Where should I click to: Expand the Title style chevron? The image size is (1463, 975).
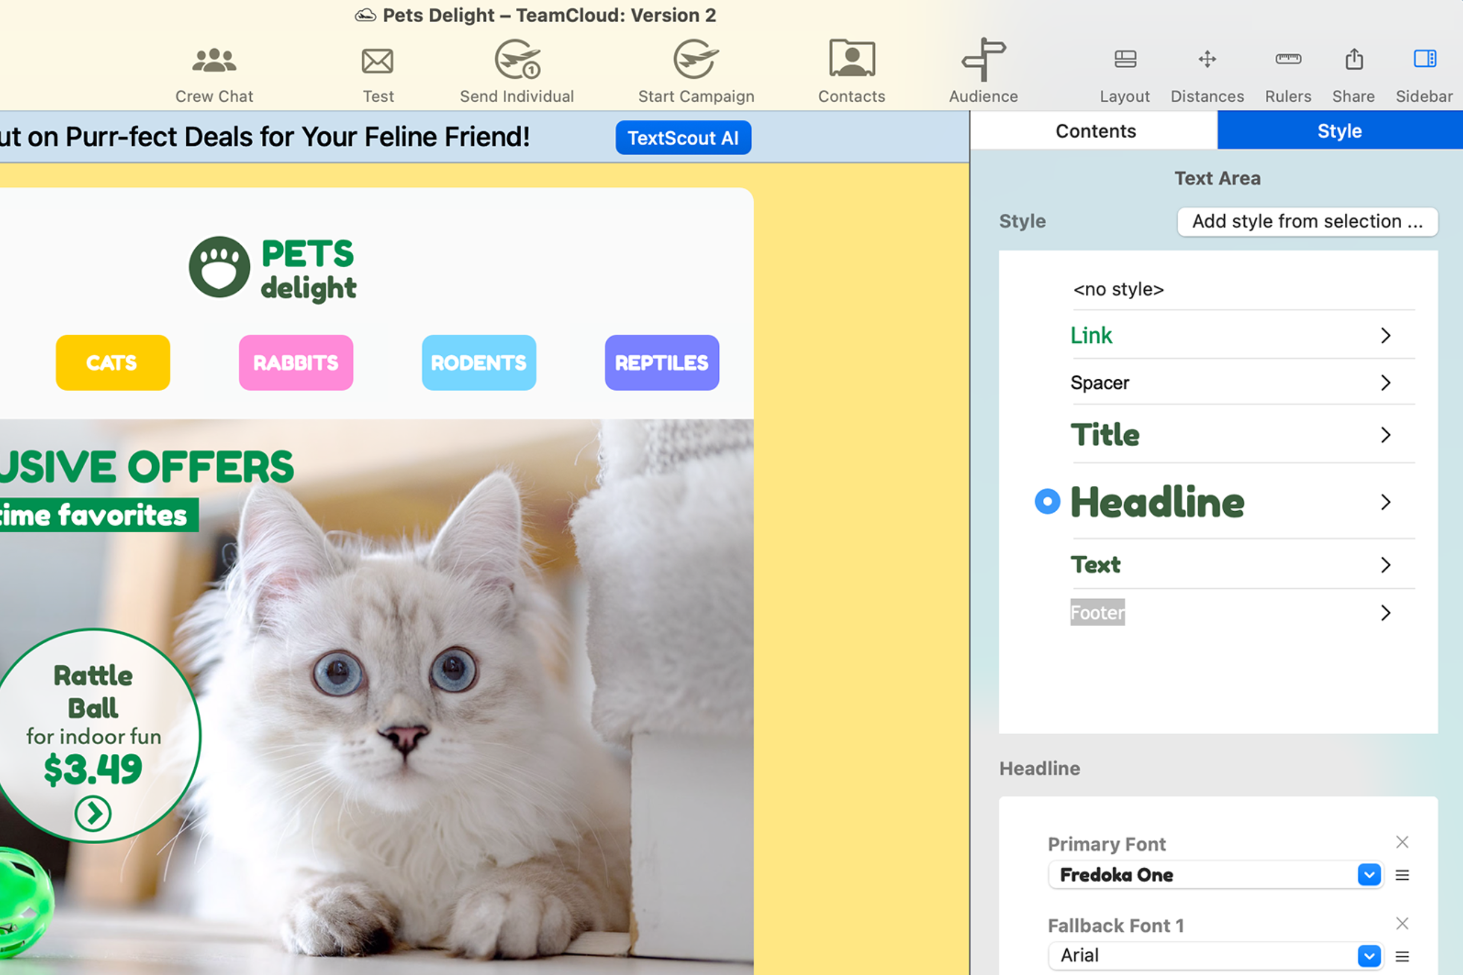tap(1385, 435)
